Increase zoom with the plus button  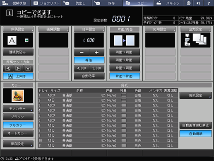tap(97, 52)
